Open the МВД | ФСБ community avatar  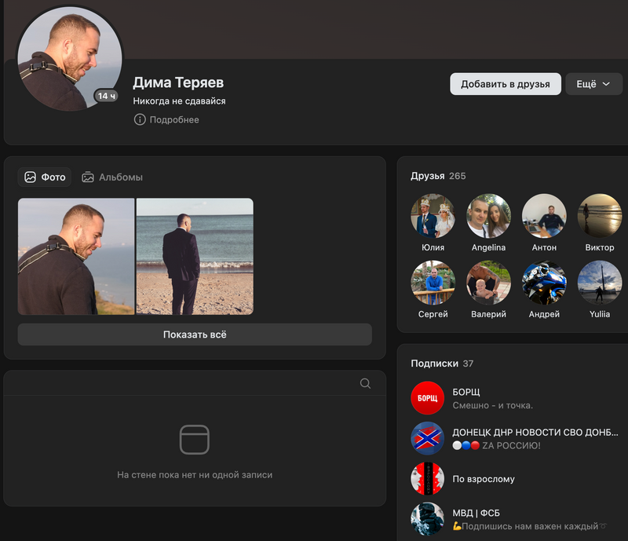point(427,518)
